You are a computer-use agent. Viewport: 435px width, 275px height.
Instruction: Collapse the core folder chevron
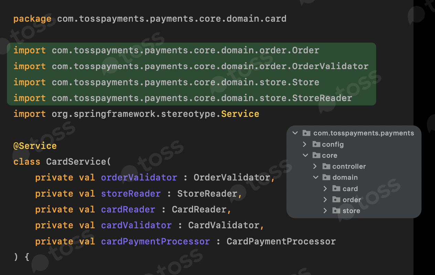click(x=305, y=155)
